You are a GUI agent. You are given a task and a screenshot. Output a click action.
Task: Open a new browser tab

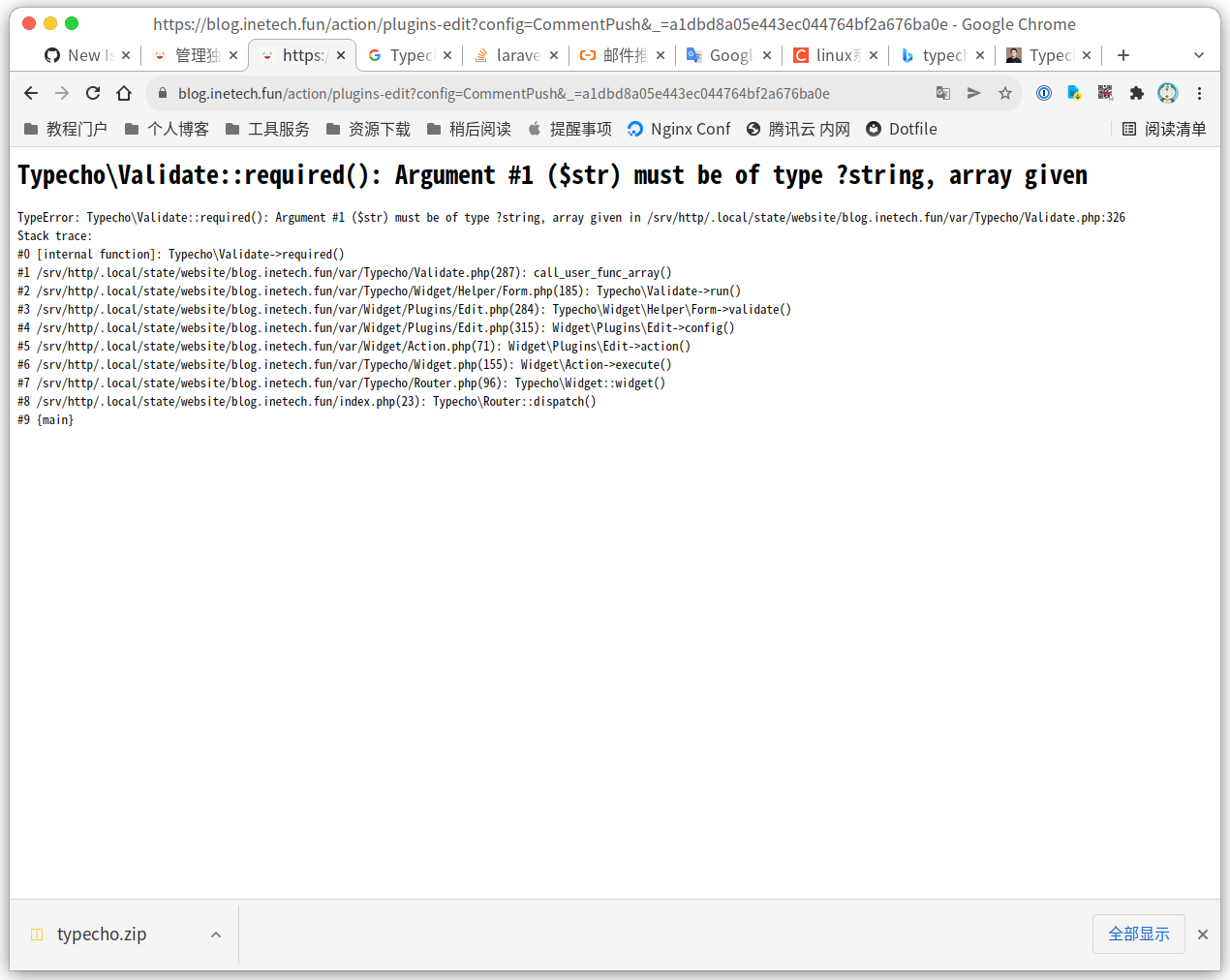click(x=1123, y=55)
